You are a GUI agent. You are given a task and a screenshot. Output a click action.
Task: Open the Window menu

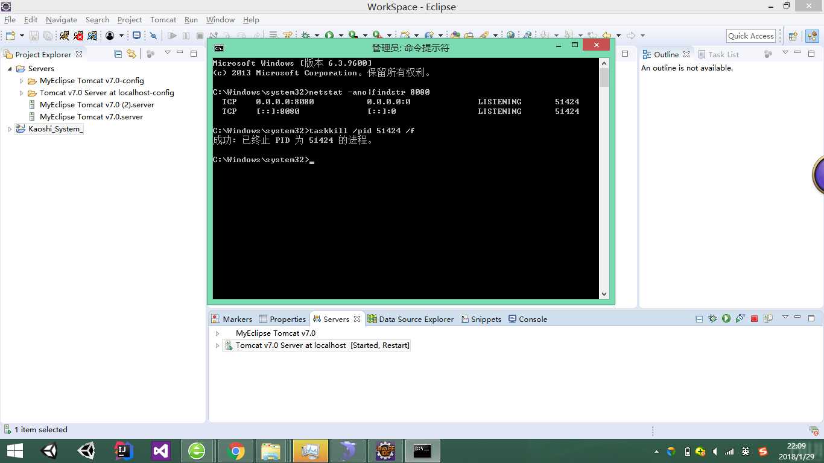(220, 20)
